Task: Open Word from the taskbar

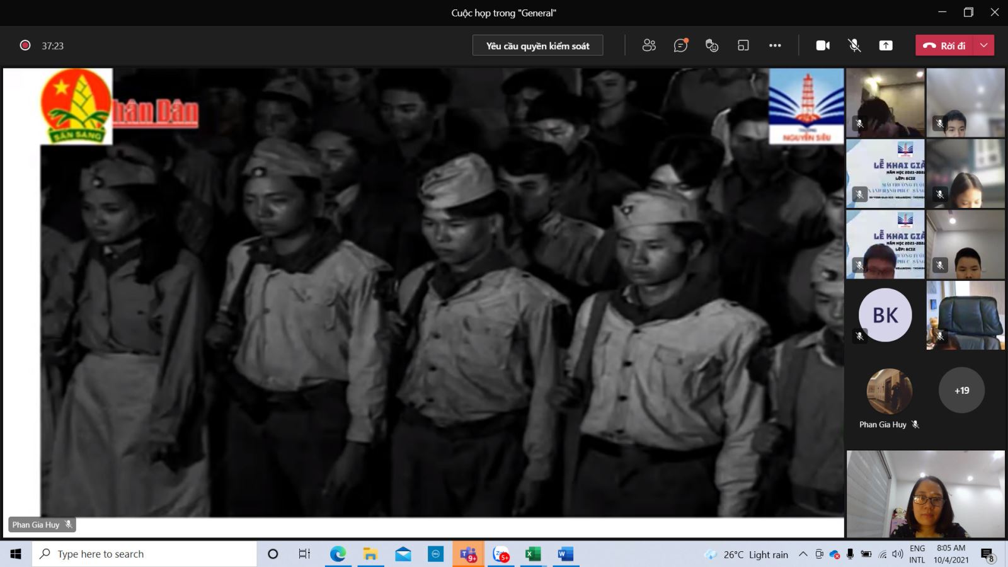Action: [x=566, y=554]
